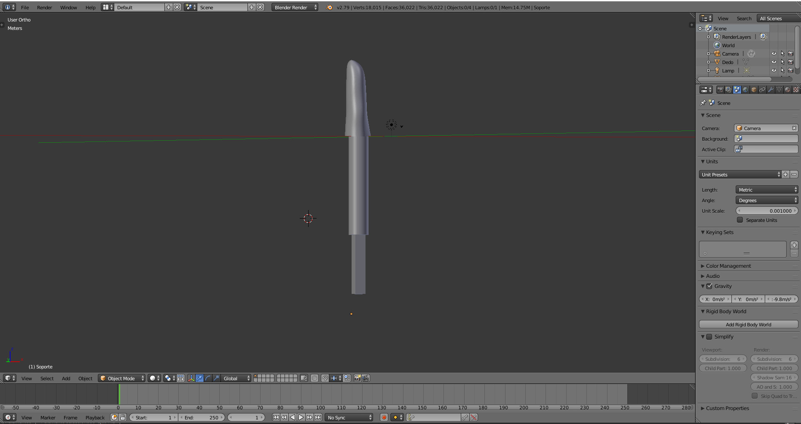
Task: Click the Add Rigid Body World button
Action: pyautogui.click(x=748, y=324)
